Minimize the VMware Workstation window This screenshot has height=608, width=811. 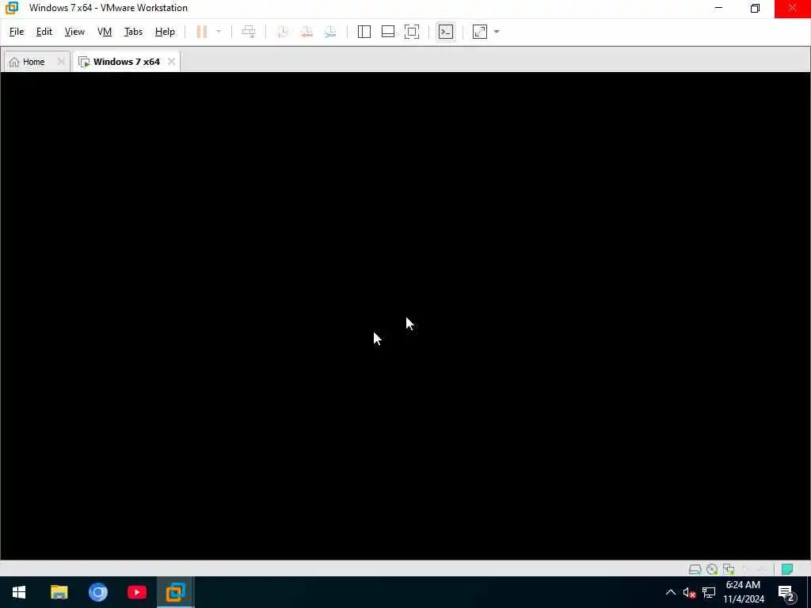(718, 8)
